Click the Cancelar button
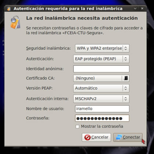The width and height of the screenshot is (154, 154). [x=96, y=137]
